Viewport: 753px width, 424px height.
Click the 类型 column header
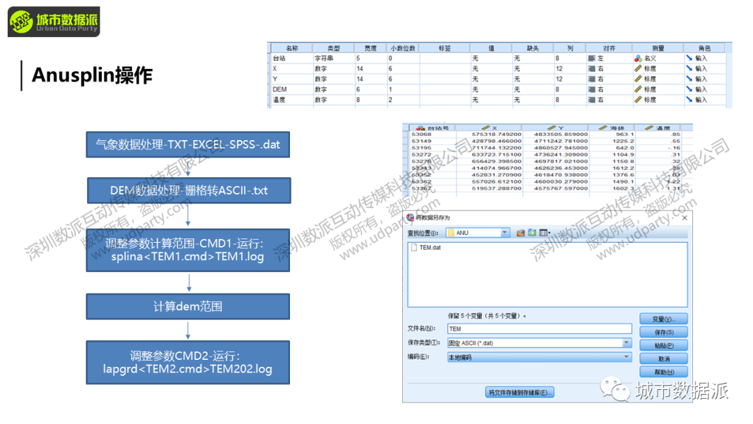333,48
